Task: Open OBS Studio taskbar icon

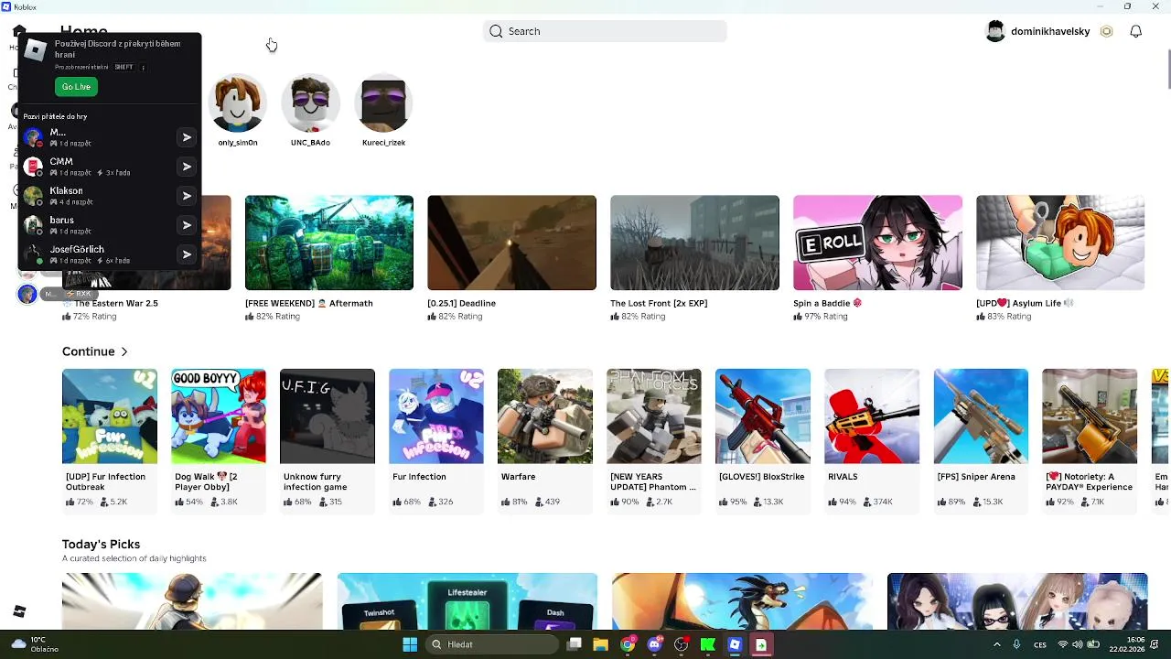Action: tap(681, 644)
